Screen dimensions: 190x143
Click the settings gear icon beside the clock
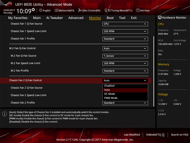[33, 10]
